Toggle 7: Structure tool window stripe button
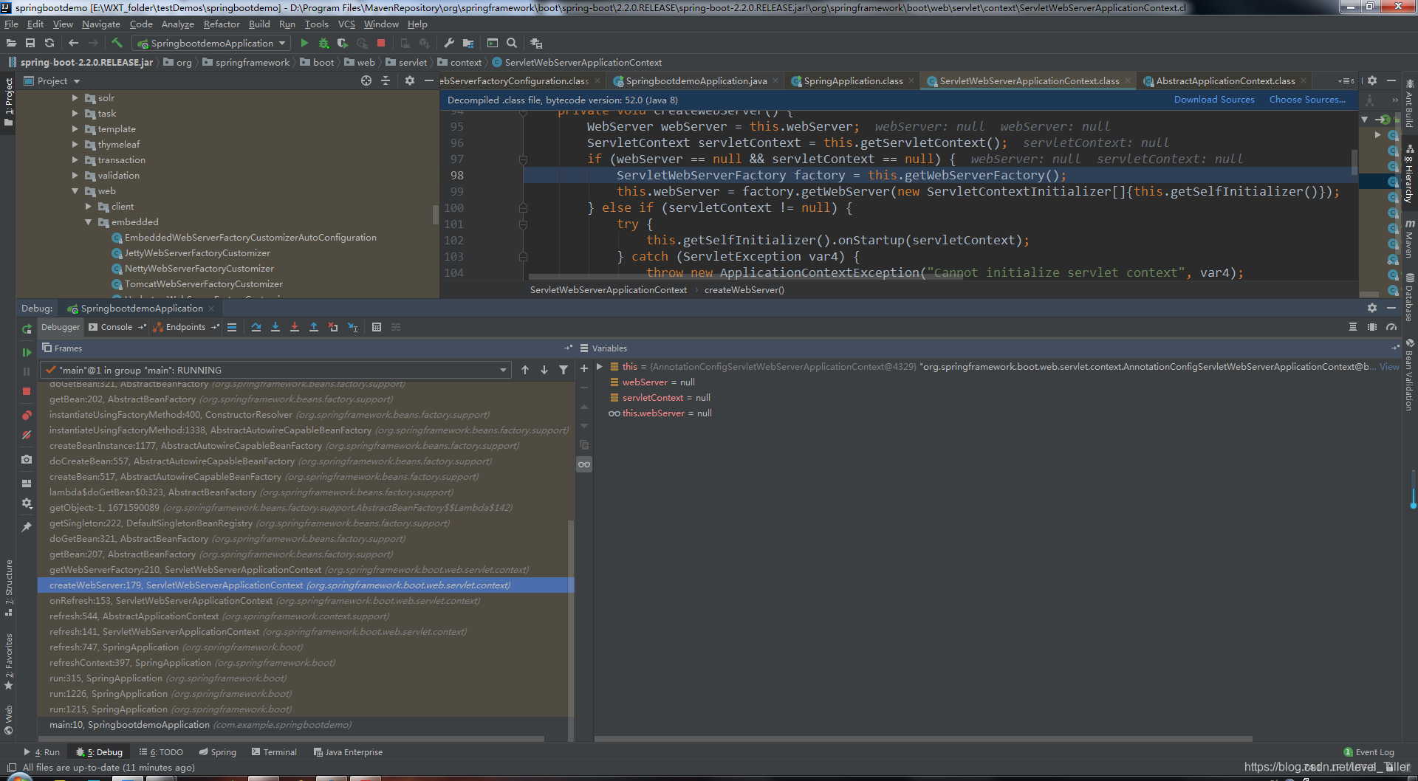This screenshot has height=781, width=1418. (9, 588)
